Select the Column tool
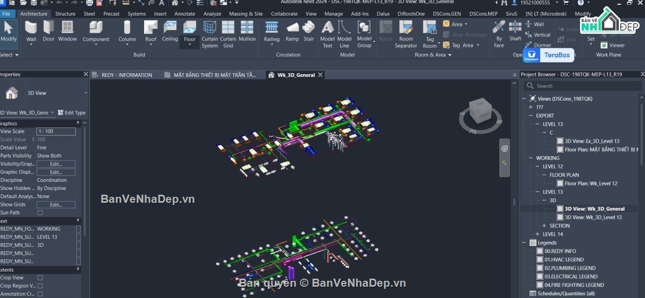The height and width of the screenshot is (298, 645). [127, 32]
